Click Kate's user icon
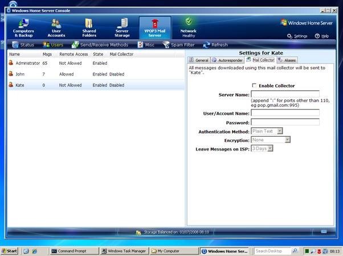This screenshot has height=256, width=343. (x=11, y=85)
